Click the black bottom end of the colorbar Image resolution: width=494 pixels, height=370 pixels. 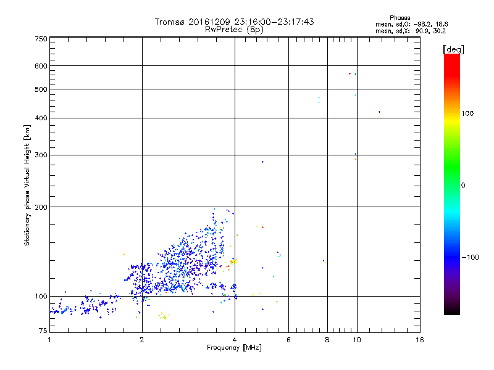452,310
